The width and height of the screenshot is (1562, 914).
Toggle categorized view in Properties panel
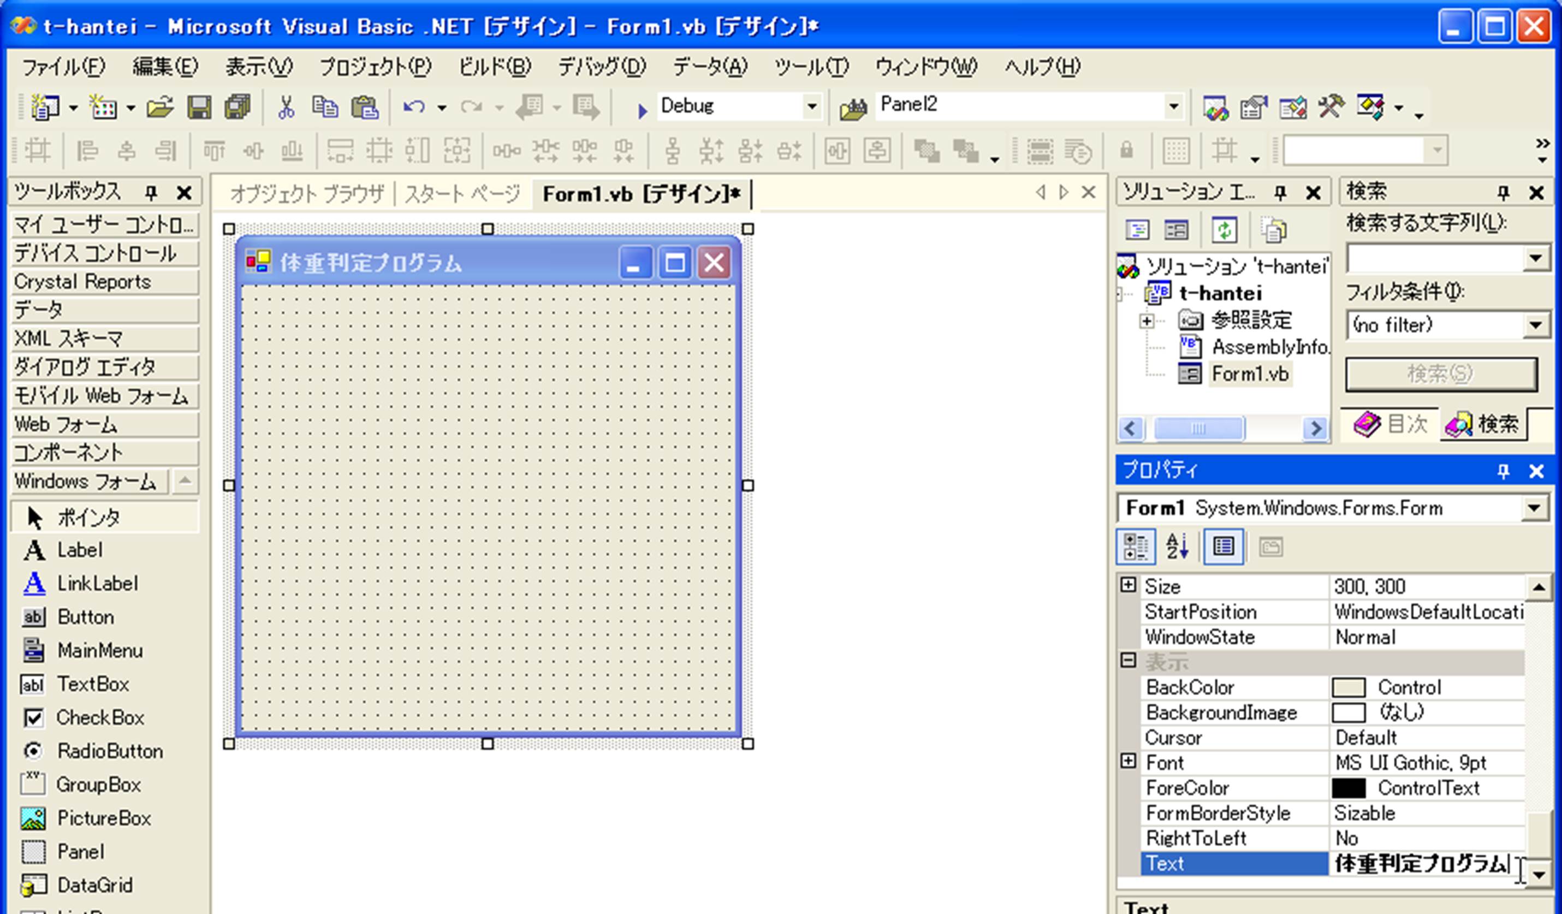[1136, 547]
